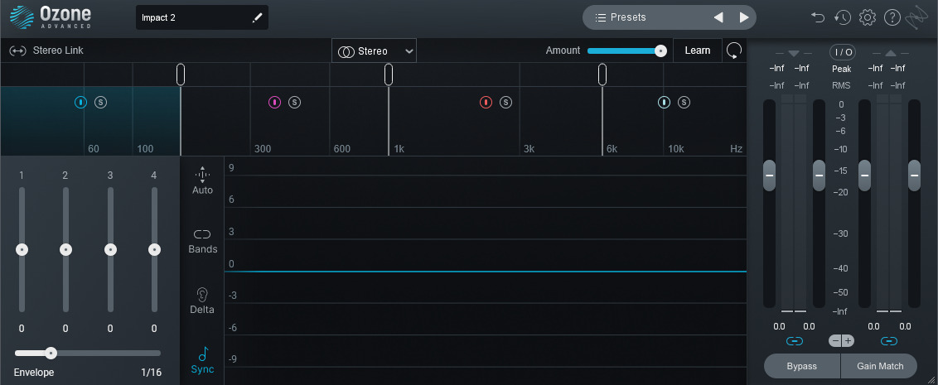Solo band 4 with its S button

pyautogui.click(x=684, y=102)
